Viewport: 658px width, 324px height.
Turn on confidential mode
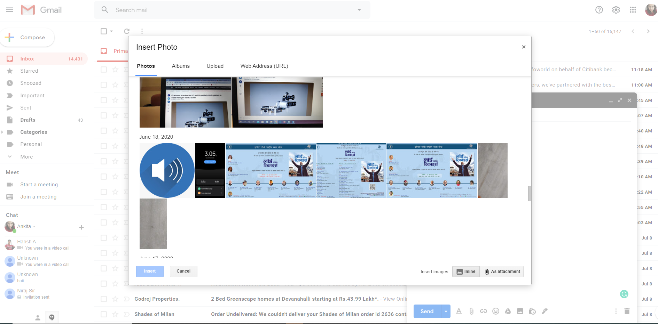(532, 311)
